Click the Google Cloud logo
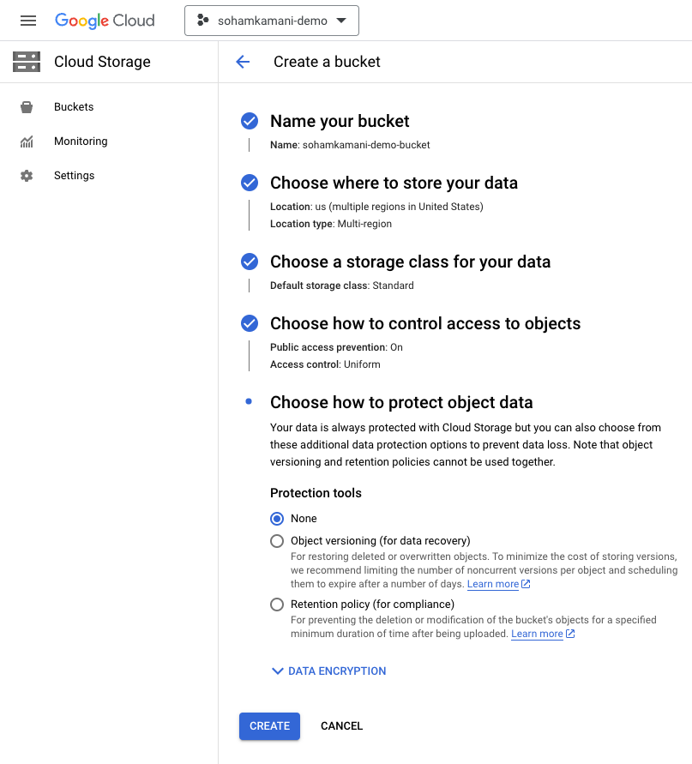Screen dimensions: 692x764 [x=105, y=21]
